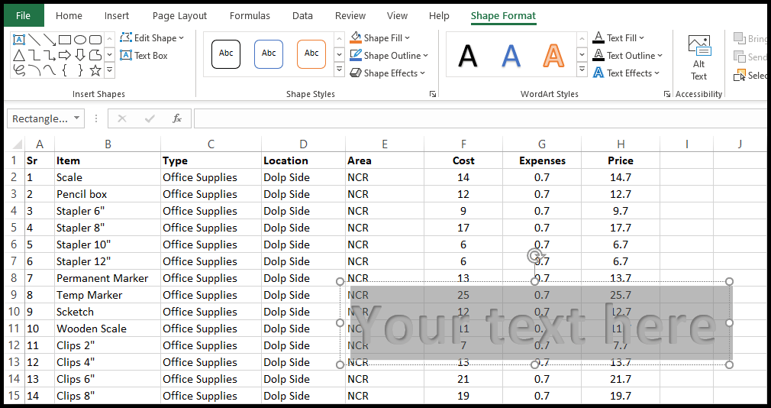
Task: Open the Text Fill dropdown
Action: point(618,38)
